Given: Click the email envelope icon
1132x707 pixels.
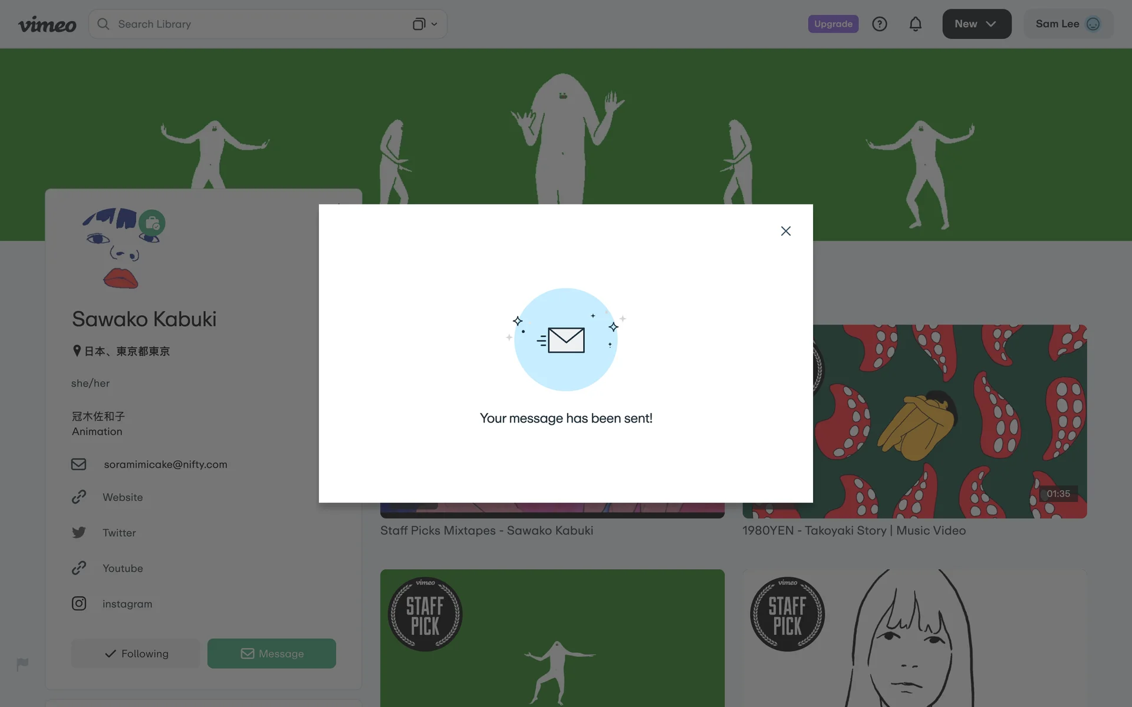Looking at the screenshot, I should coord(78,464).
